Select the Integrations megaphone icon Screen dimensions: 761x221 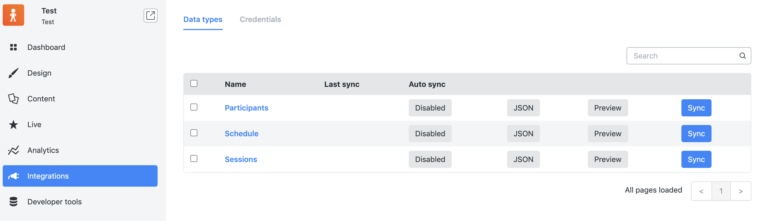pos(13,176)
